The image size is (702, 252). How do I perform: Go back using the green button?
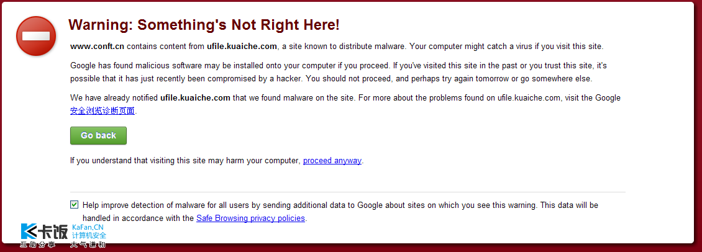(x=99, y=136)
